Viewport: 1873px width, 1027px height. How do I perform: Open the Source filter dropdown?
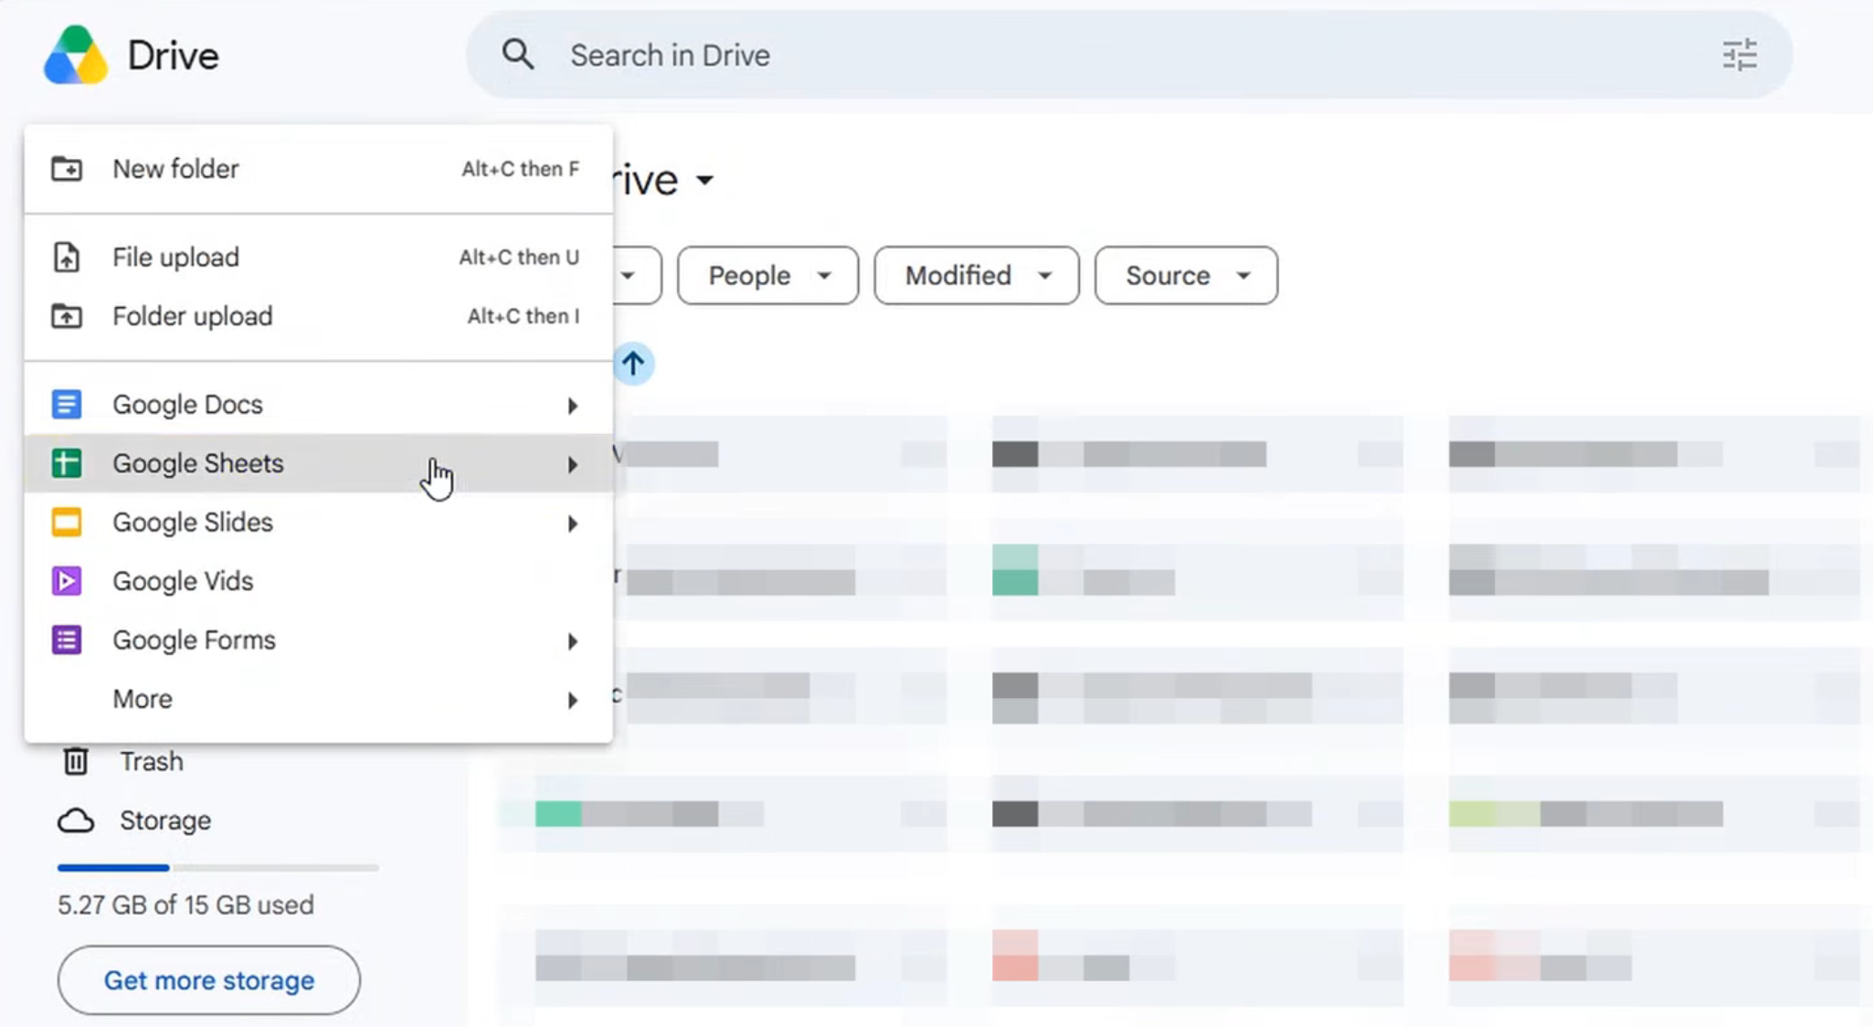(1186, 275)
